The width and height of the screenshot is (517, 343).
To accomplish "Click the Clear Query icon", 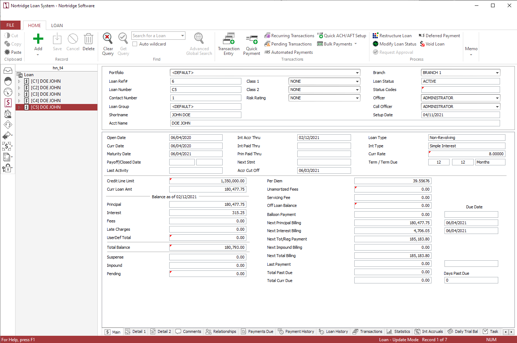I will pyautogui.click(x=108, y=38).
